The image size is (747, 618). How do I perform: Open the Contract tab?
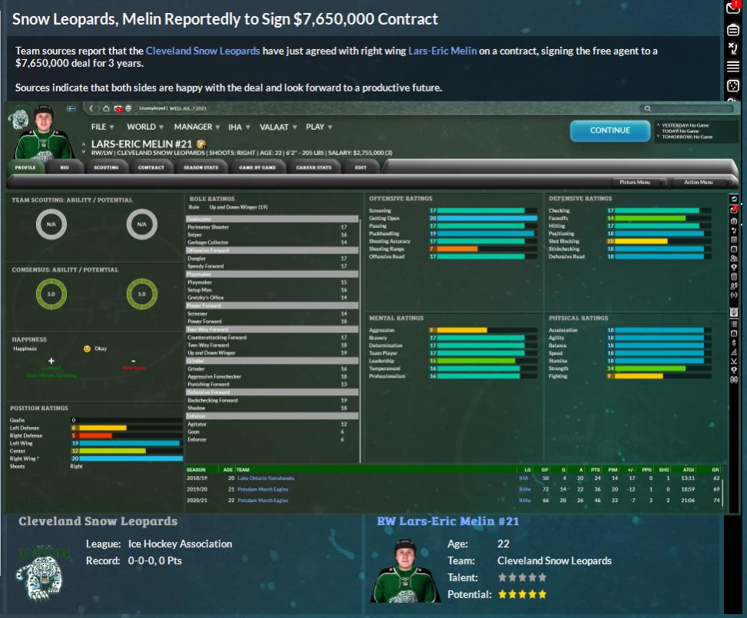[x=151, y=167]
